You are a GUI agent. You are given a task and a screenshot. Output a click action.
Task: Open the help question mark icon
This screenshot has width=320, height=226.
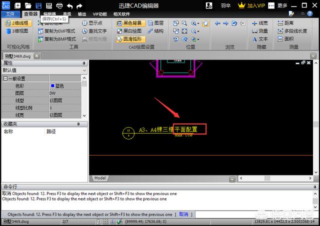click(x=310, y=13)
